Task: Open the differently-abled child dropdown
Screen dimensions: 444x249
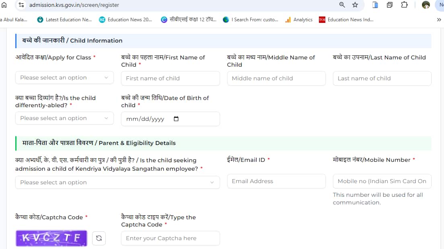Action: [64, 118]
